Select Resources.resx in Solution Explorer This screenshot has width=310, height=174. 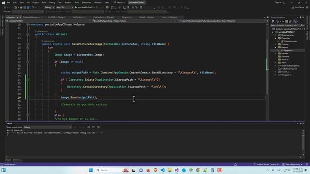click(290, 41)
